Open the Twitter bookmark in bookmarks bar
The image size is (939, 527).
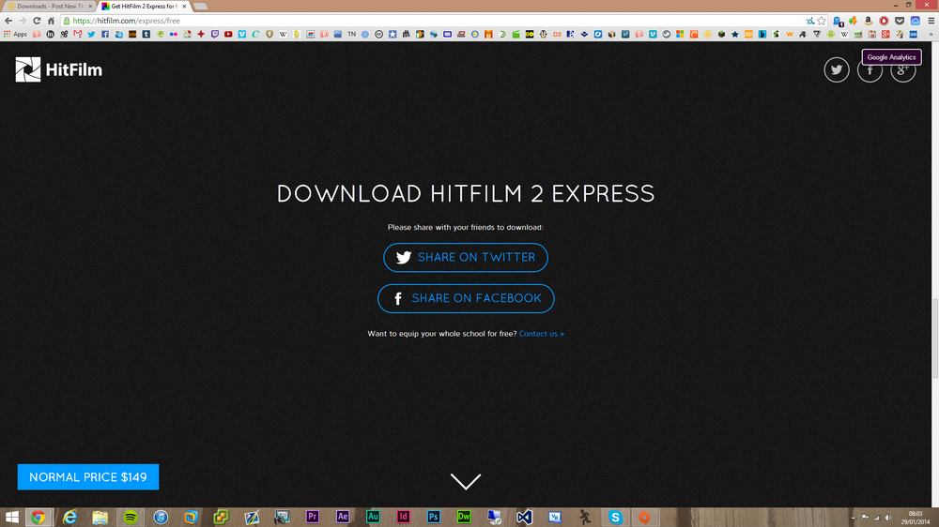(91, 34)
